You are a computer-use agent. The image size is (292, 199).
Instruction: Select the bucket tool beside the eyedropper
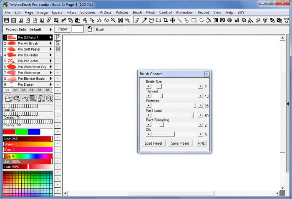click(151, 20)
